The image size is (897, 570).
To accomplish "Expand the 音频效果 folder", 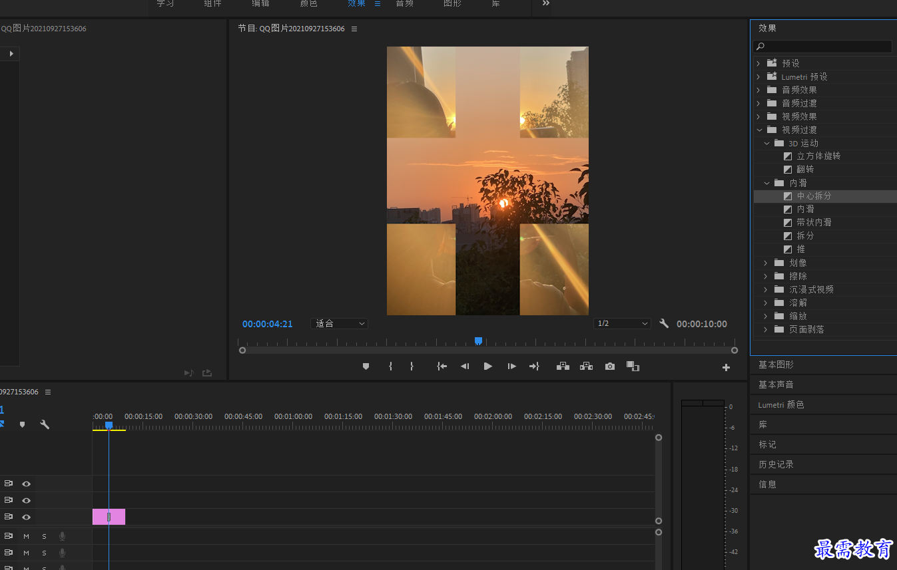I will [x=758, y=90].
